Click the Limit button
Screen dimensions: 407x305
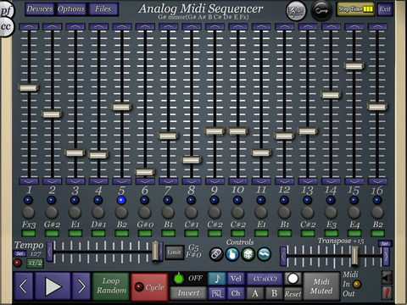[x=174, y=252]
